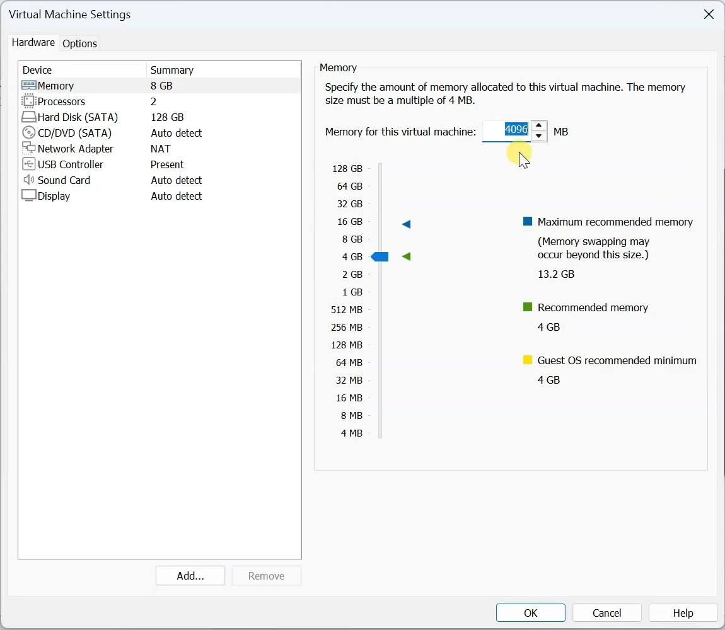Click the 512 MB slider scale label
Image resolution: width=725 pixels, height=630 pixels.
346,310
